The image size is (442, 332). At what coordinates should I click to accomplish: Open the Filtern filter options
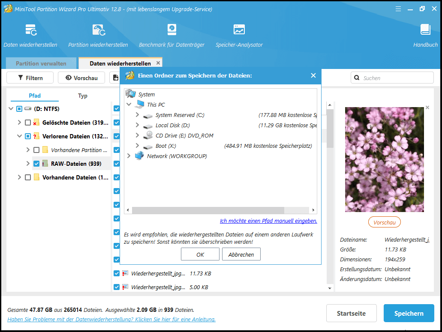(x=30, y=78)
